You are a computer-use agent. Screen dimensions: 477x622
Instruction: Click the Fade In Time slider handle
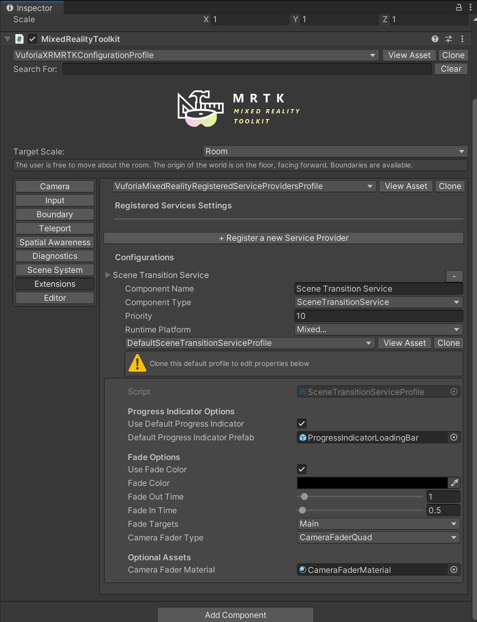pos(302,510)
